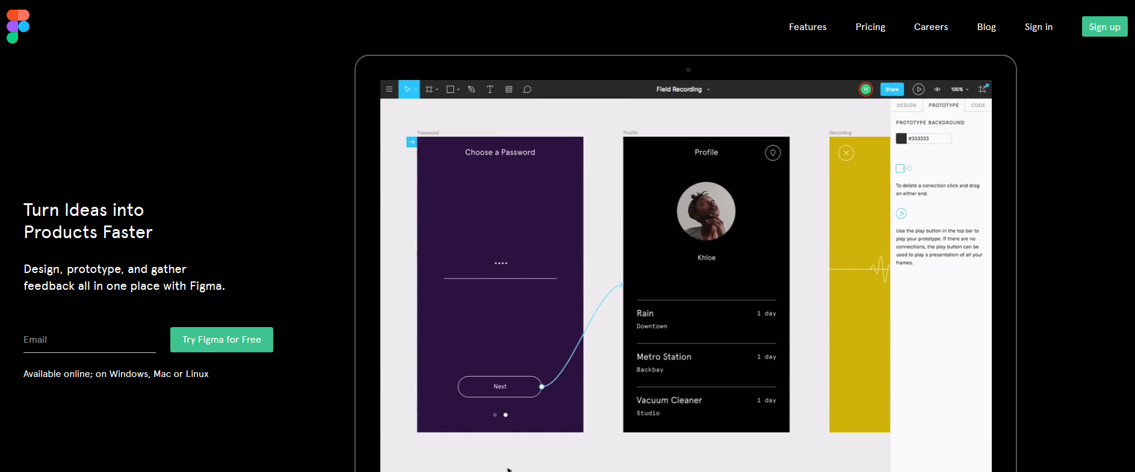Click the Khloe profile photo

tap(706, 211)
